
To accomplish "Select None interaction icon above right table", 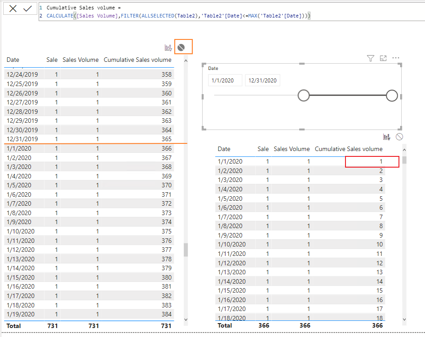I will 399,137.
